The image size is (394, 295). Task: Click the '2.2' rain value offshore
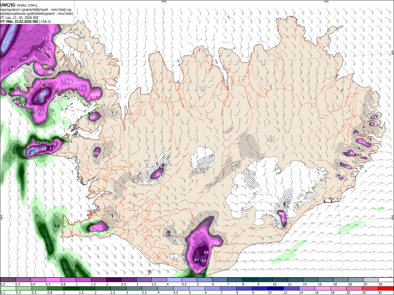click(x=48, y=245)
